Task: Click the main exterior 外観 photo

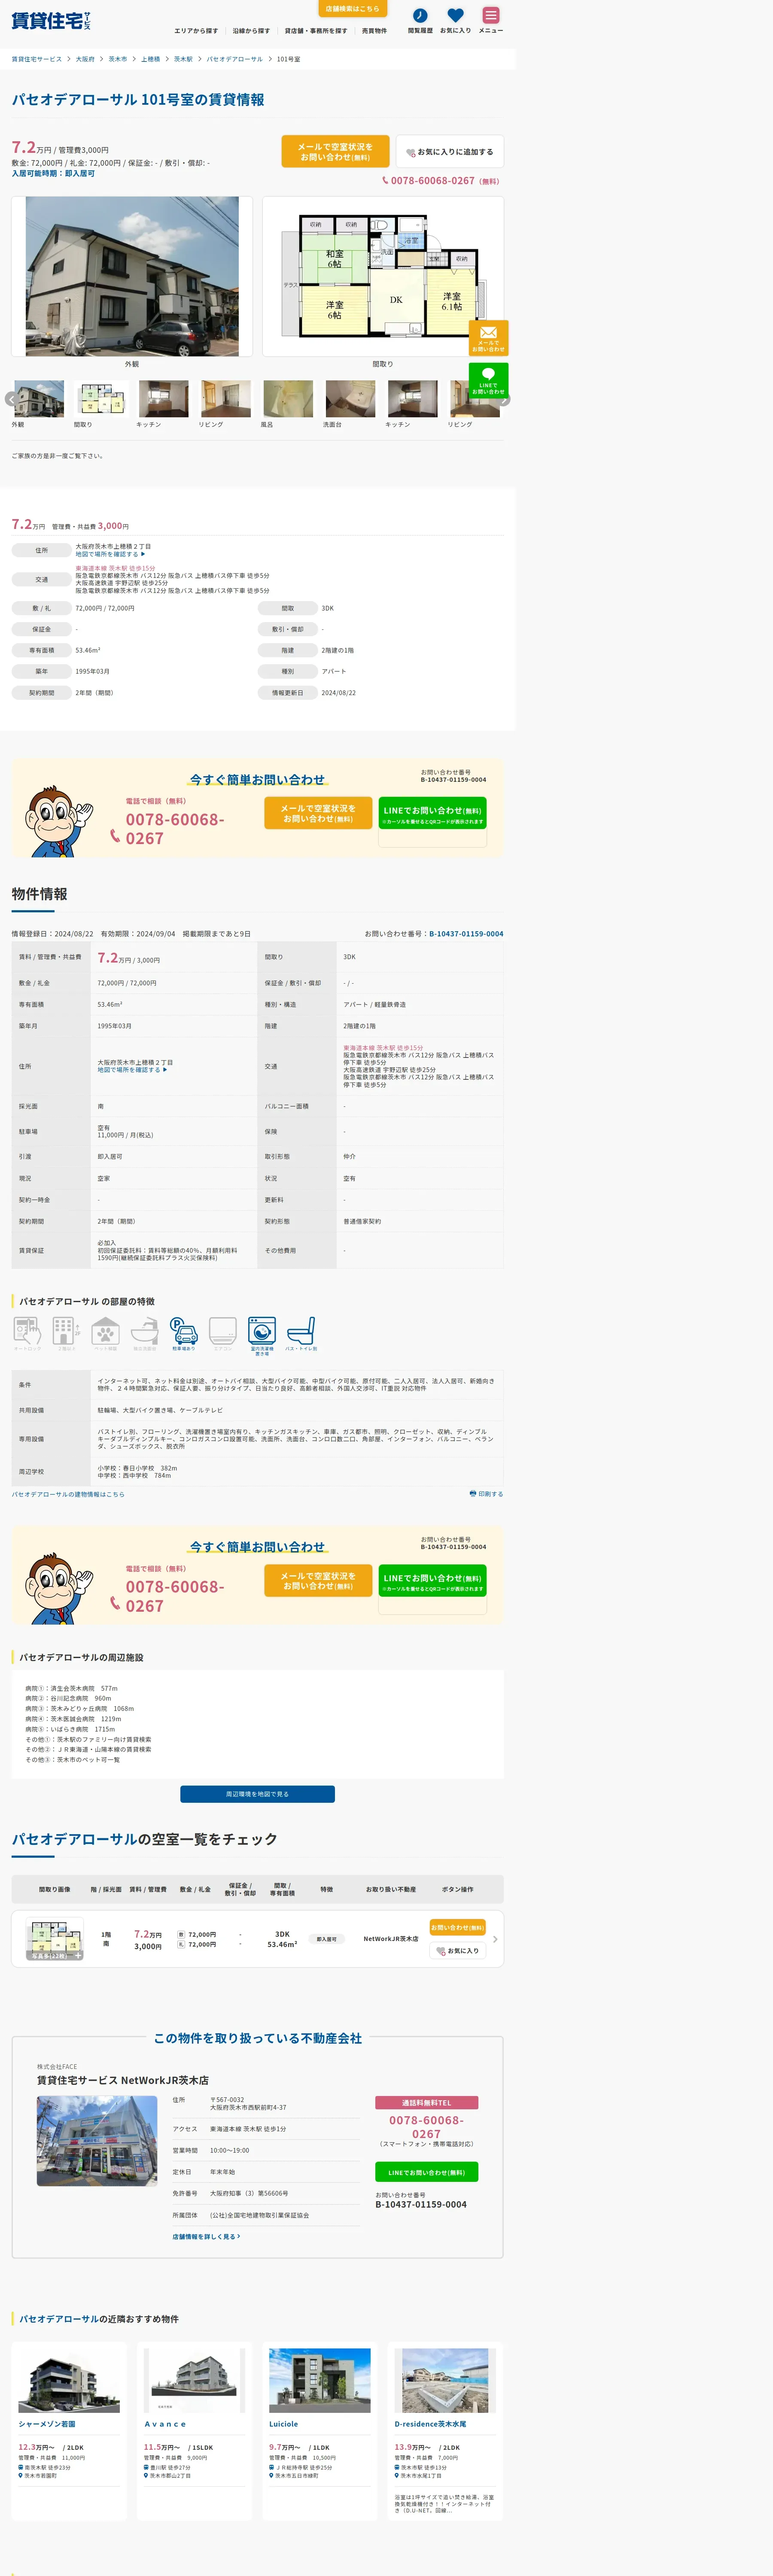Action: pos(132,276)
